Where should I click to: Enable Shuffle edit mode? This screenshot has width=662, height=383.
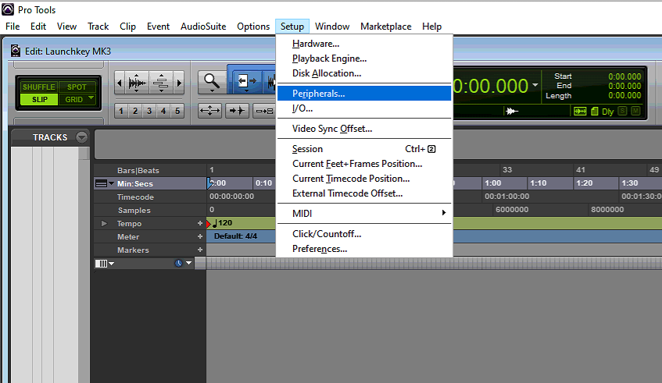pyautogui.click(x=38, y=87)
